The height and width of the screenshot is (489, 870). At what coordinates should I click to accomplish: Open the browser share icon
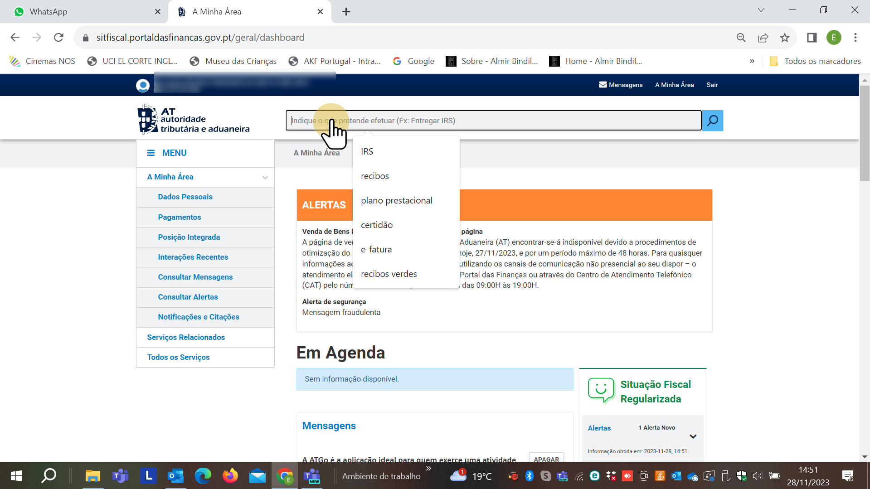point(763,38)
